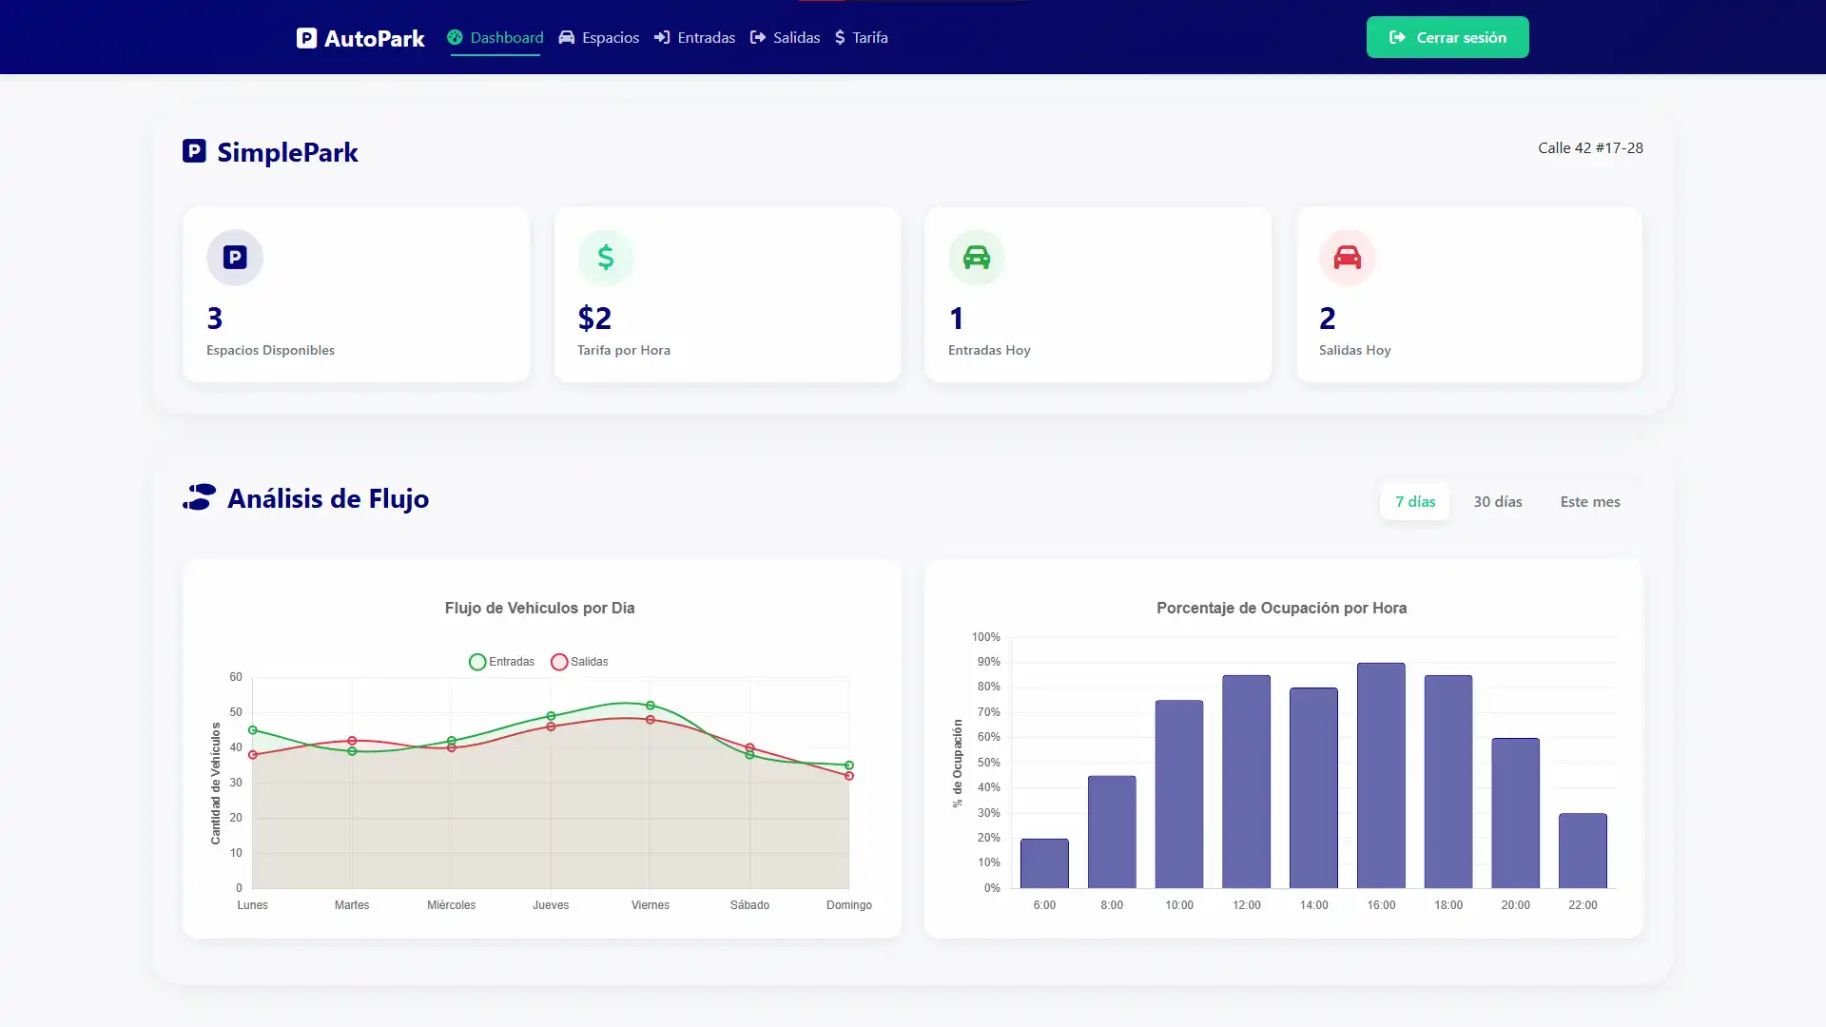Click the sign-in arrow icon beside Entradas
Image resolution: width=1826 pixels, height=1027 pixels.
[663, 37]
